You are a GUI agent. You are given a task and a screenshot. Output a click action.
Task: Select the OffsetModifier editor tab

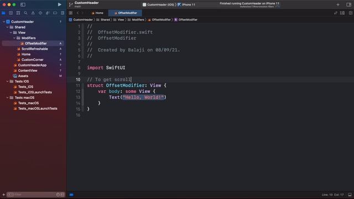[x=126, y=13]
